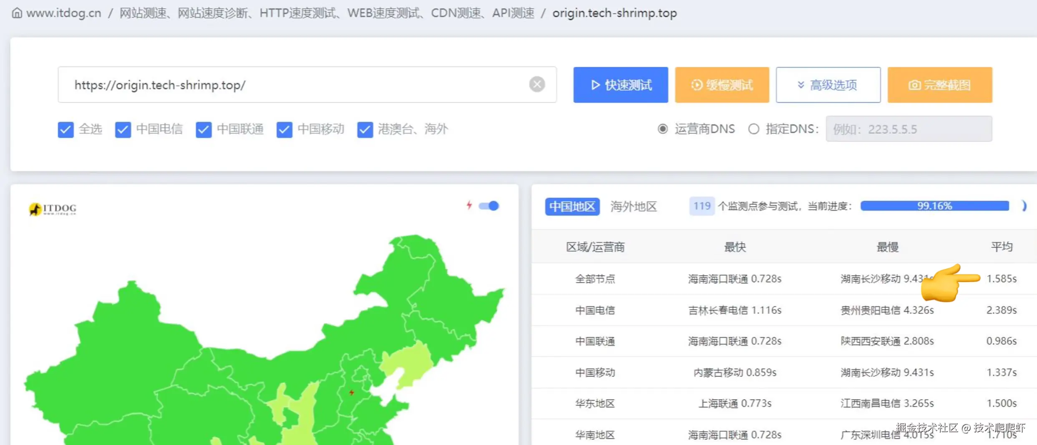
Task: Click the 99.16% progress bar
Action: [x=934, y=206]
